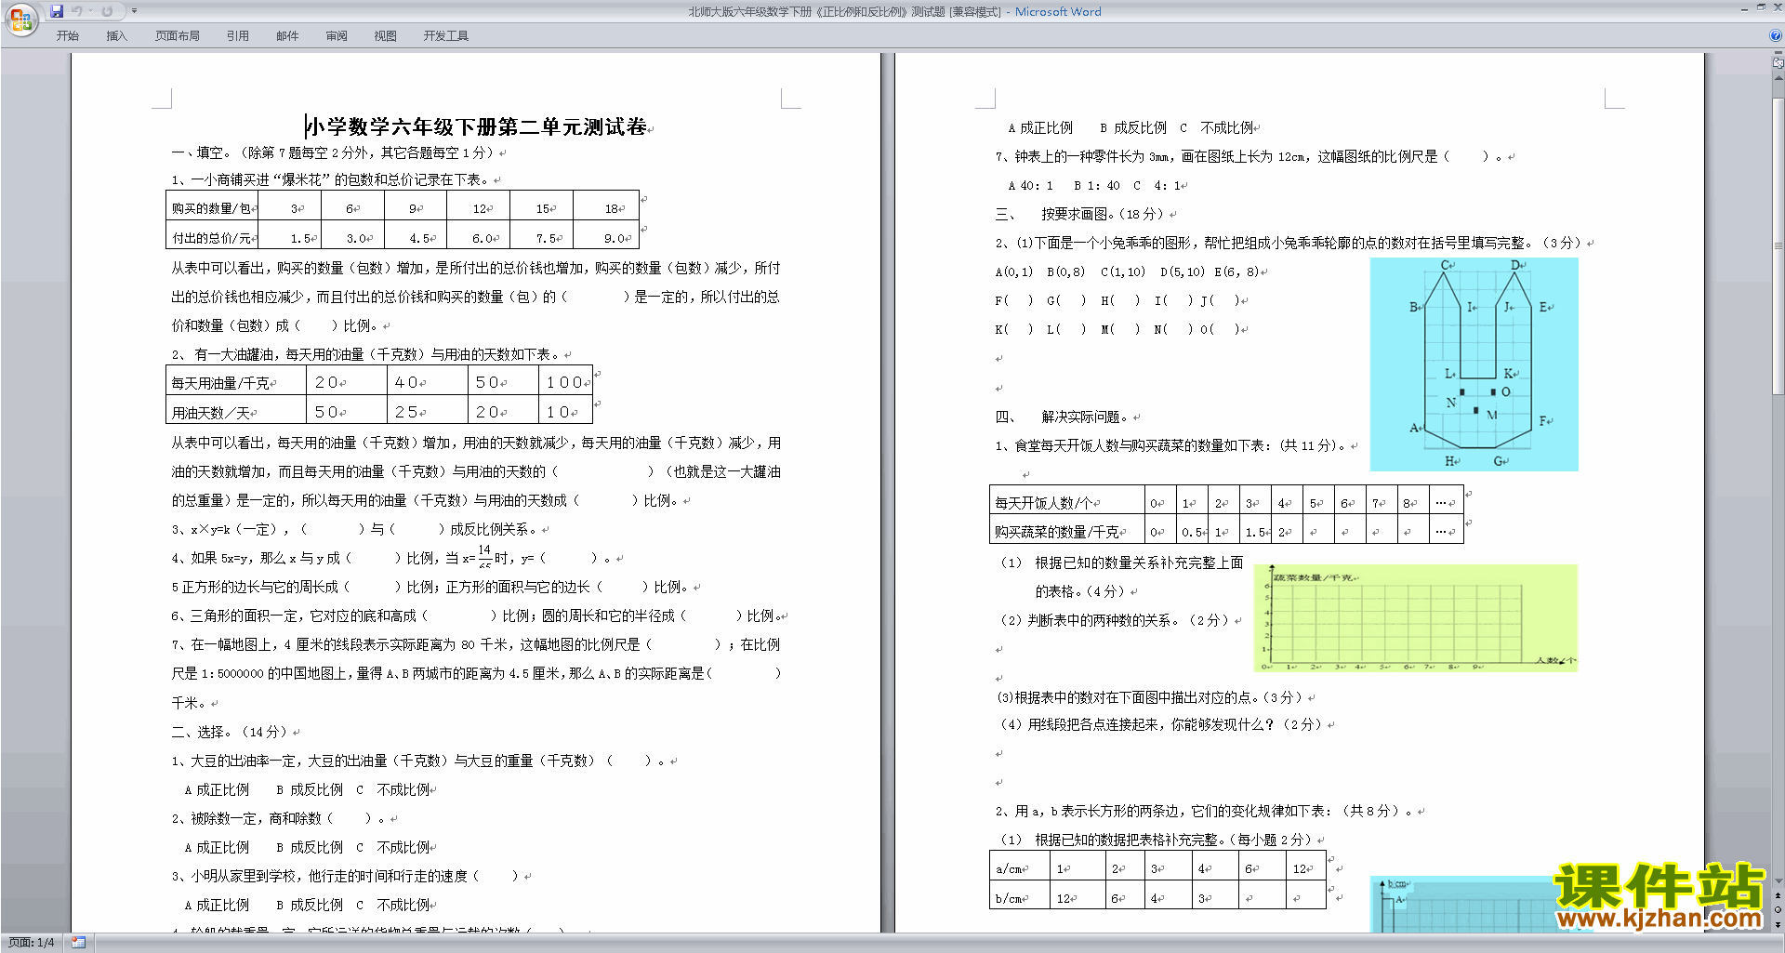Click the 蔬菜数量/千克 chart grid image

pos(1416,618)
